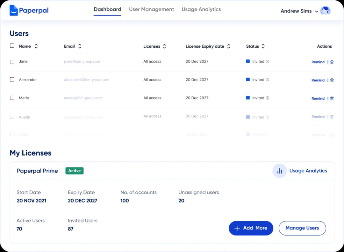Image resolution: width=344 pixels, height=252 pixels.
Task: Show info for Jane's Invited status
Action: [x=268, y=62]
